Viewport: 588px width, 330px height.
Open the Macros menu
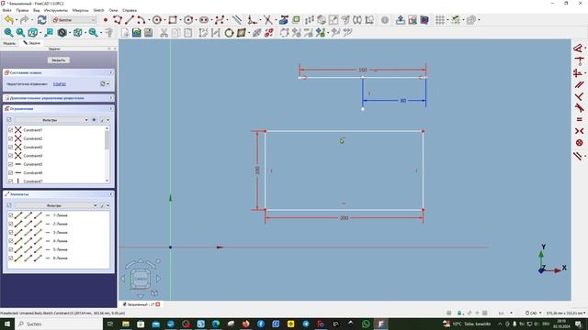tap(80, 10)
